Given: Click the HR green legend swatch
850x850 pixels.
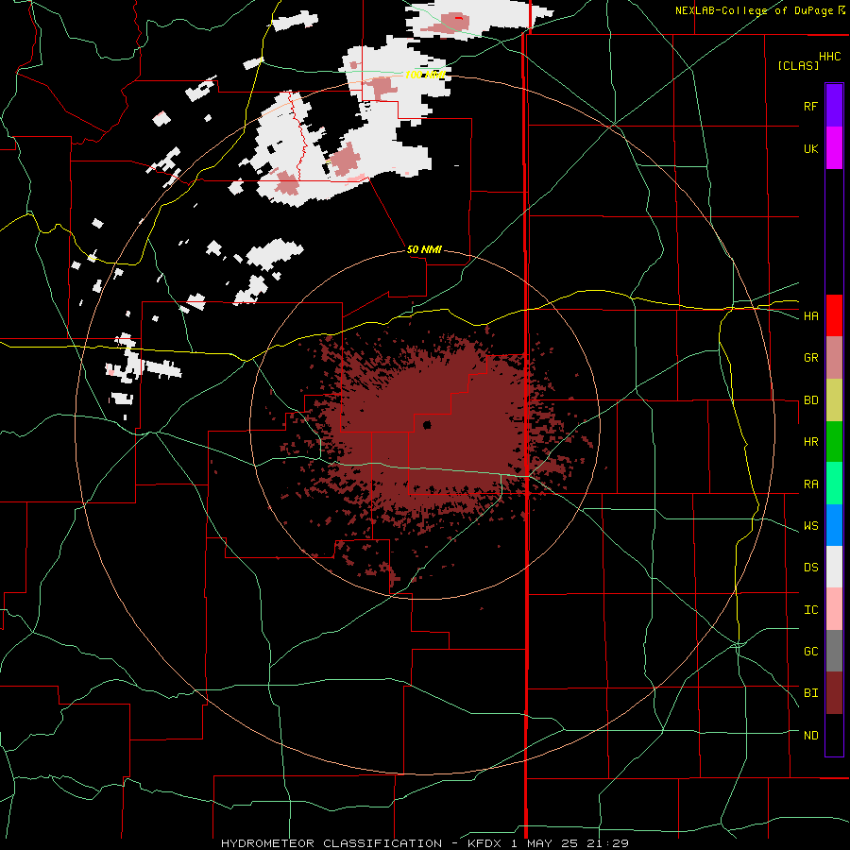Looking at the screenshot, I should (x=834, y=441).
